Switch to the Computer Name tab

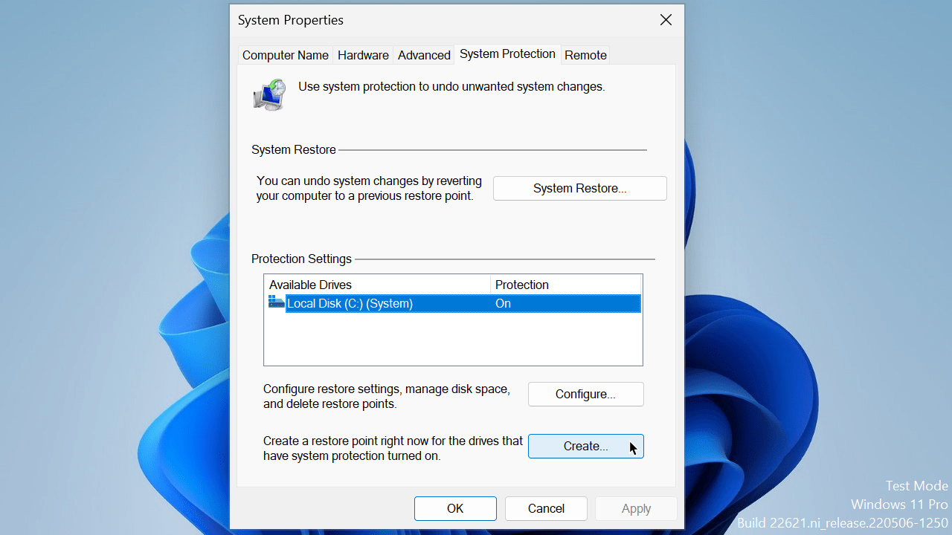tap(285, 55)
